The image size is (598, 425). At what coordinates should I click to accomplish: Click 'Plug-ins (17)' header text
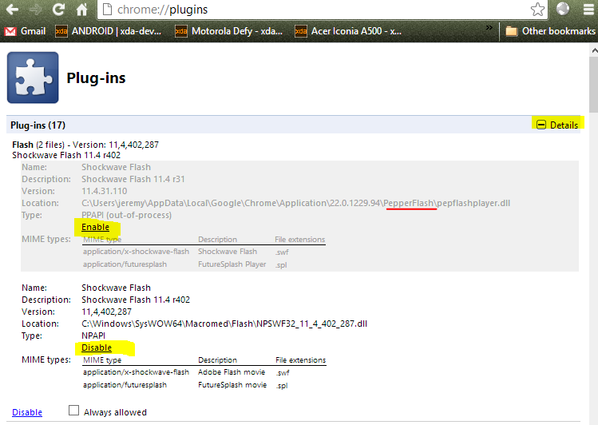[38, 125]
